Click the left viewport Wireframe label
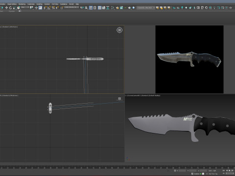 click(14, 95)
